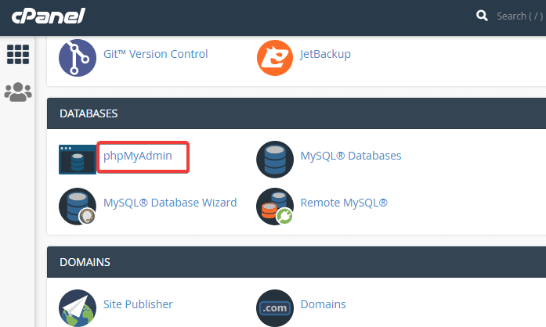
Task: Collapse the DOMAINS section header
Action: pyautogui.click(x=296, y=262)
